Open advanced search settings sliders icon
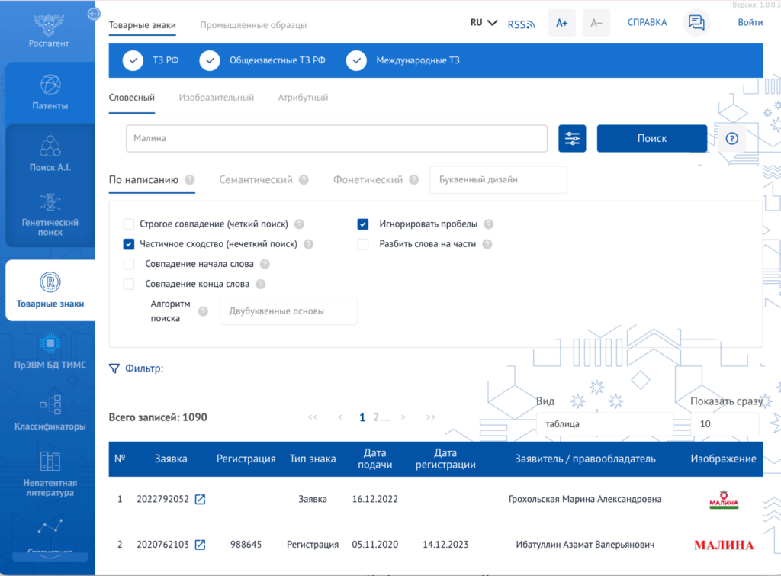Screen dimensions: 781x576 572,139
